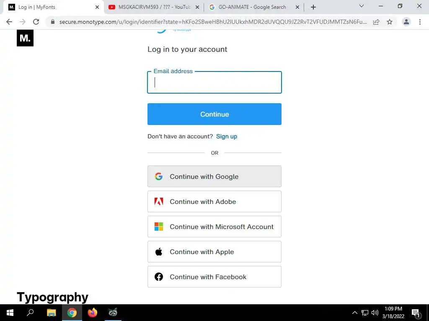Choose Continue with Google

coord(214,176)
